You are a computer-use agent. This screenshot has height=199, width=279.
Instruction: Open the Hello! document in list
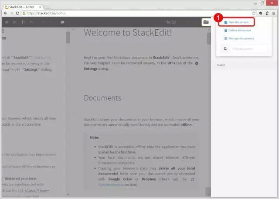[221, 65]
